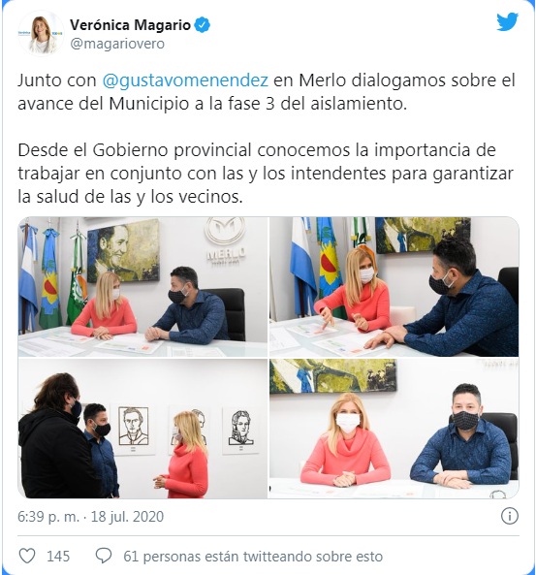Click the tweet text about fase 3
The image size is (536, 575).
pyautogui.click(x=267, y=92)
